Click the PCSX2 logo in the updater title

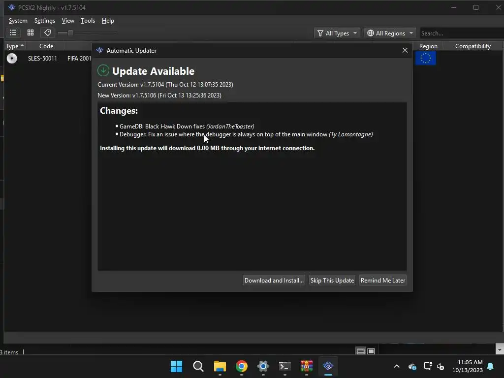(99, 51)
